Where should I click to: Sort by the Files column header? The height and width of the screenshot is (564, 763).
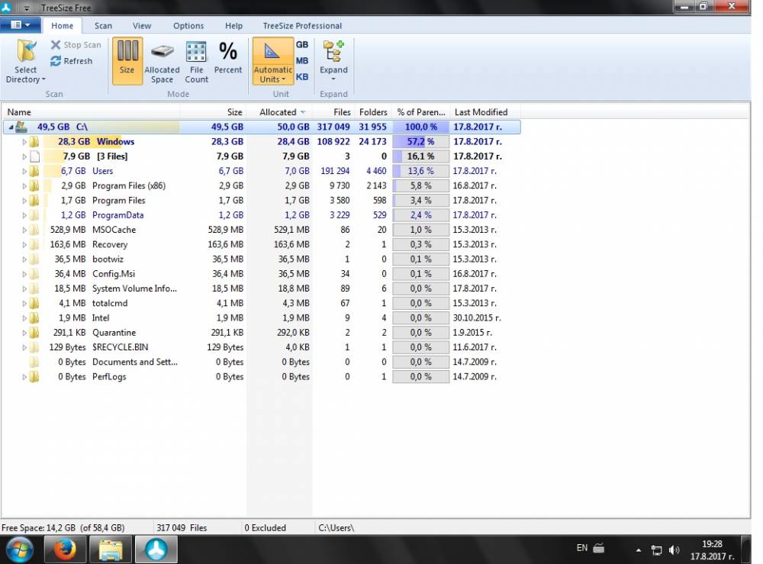click(333, 112)
